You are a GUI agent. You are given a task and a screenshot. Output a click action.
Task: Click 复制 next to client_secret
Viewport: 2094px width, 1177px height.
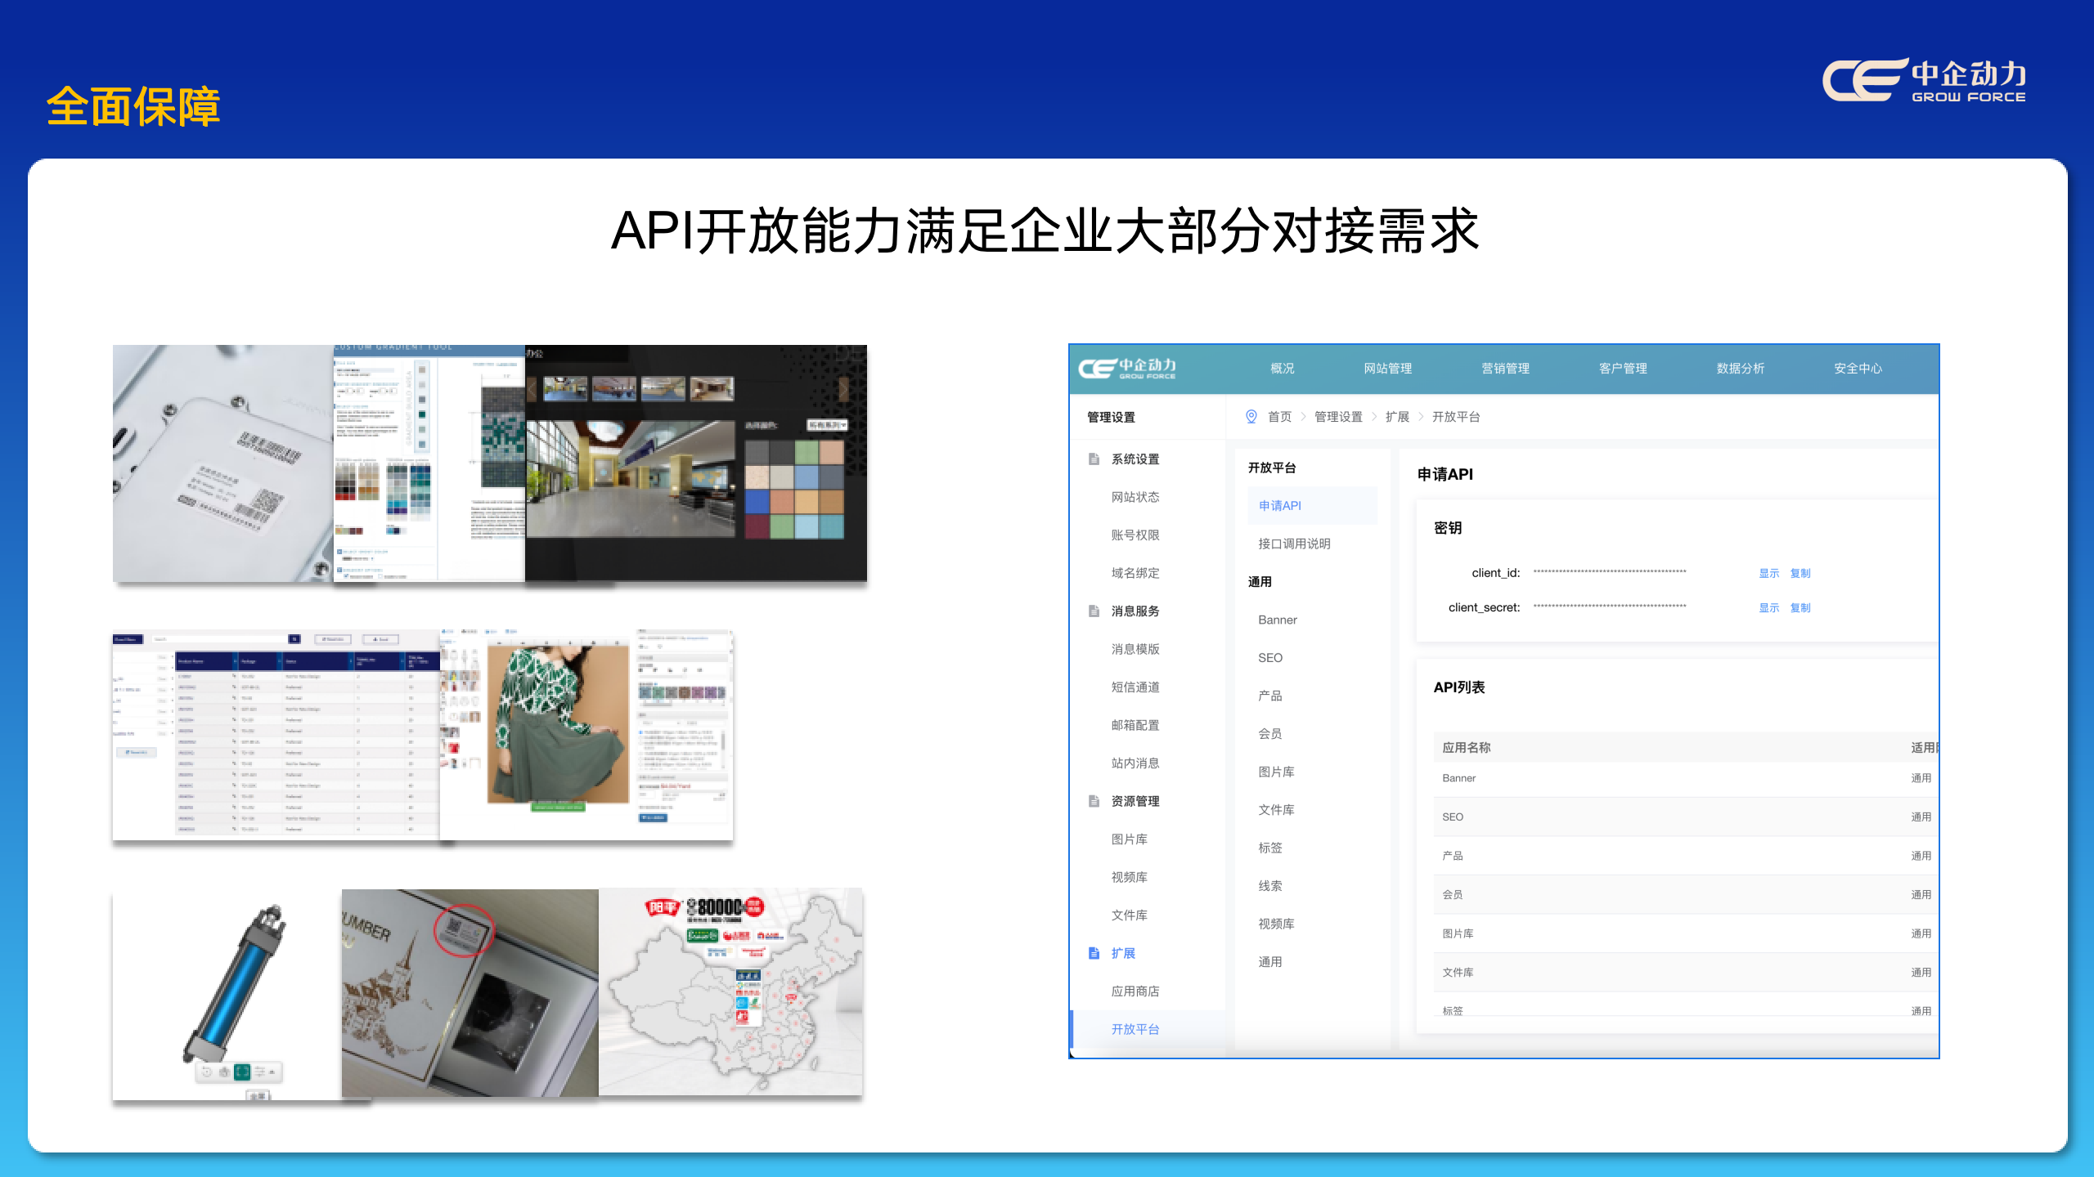click(1800, 608)
